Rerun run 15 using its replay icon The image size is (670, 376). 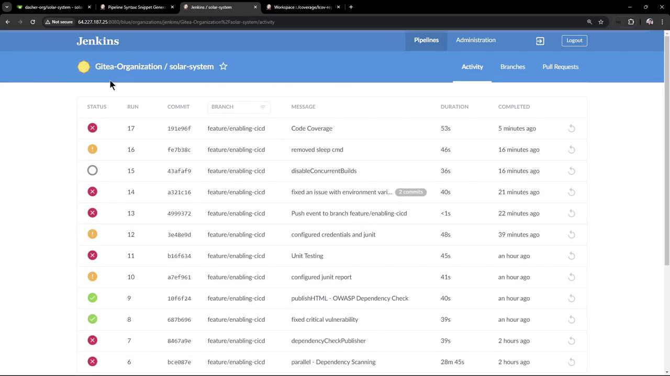(572, 171)
